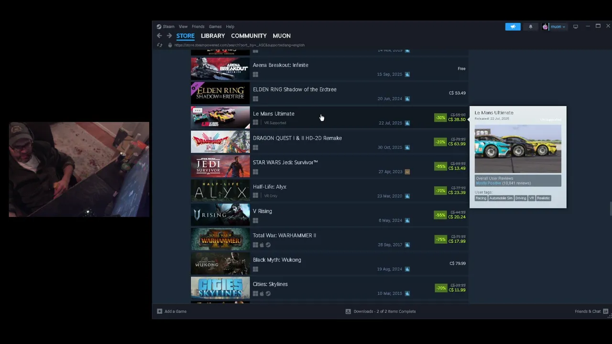Click the SteamOS icon under Cities: Skylines
The width and height of the screenshot is (612, 344).
pos(268,293)
